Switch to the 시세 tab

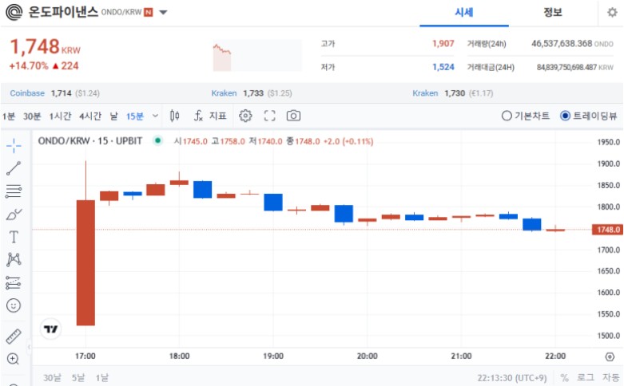tap(464, 13)
